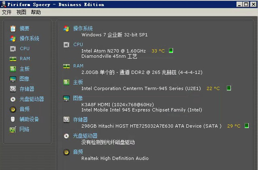Viewport: 258px width, 170px height.
Task: Click the 图像 heading in main panel
Action: click(x=78, y=98)
